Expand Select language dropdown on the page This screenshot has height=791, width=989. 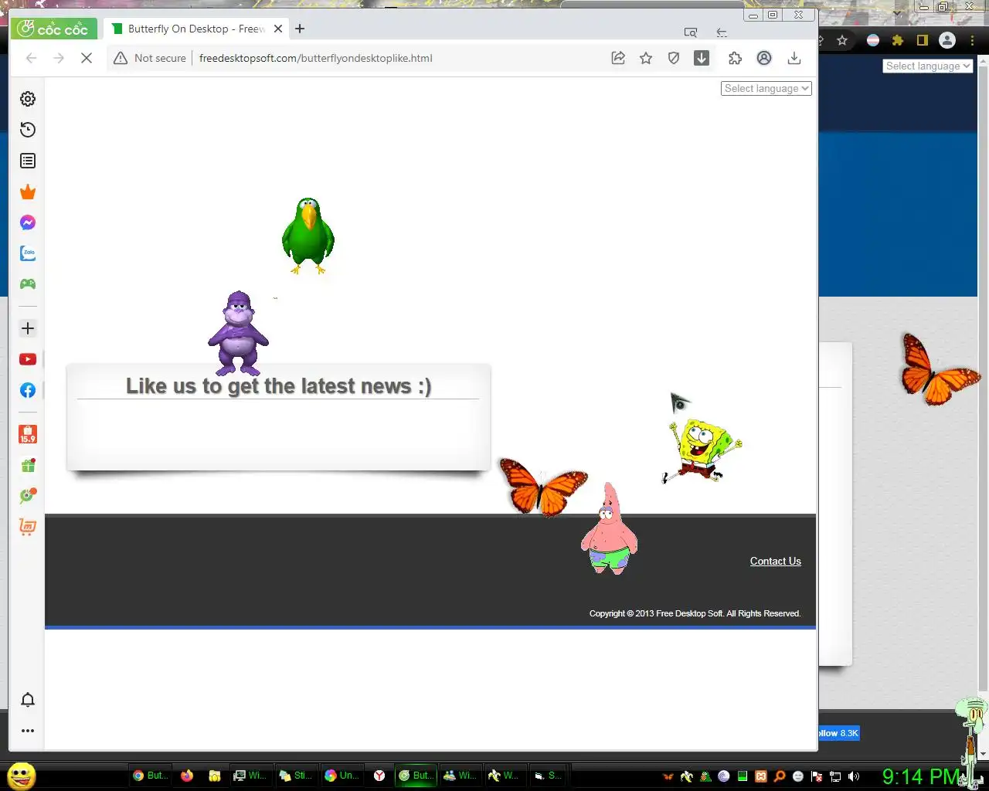coord(766,89)
